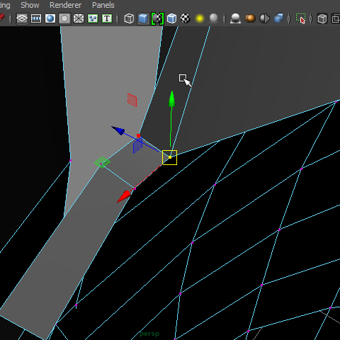The width and height of the screenshot is (340, 340).
Task: Open the Show menu
Action: point(30,5)
